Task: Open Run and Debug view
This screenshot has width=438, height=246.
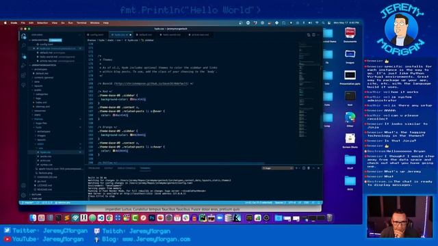Action: (23, 66)
